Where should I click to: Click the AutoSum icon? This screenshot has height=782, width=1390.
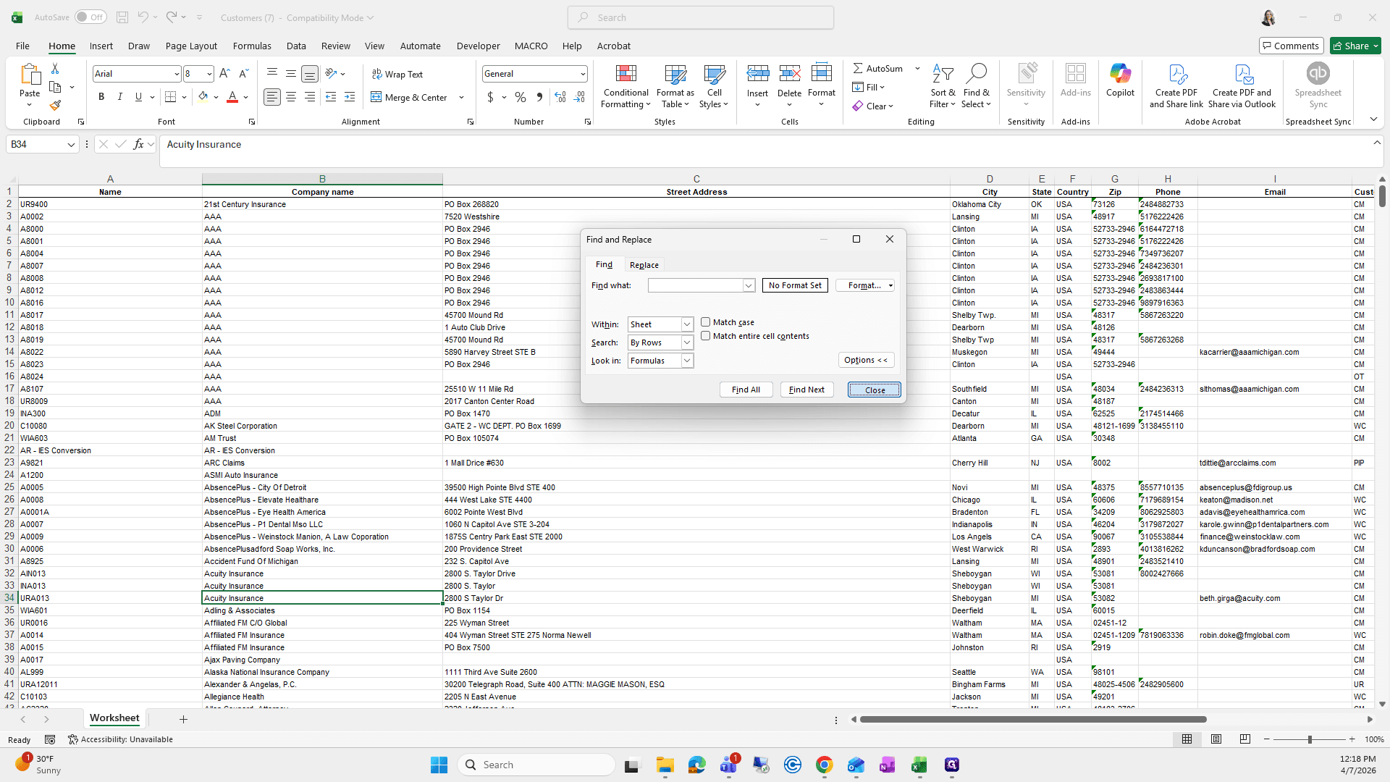pos(858,68)
